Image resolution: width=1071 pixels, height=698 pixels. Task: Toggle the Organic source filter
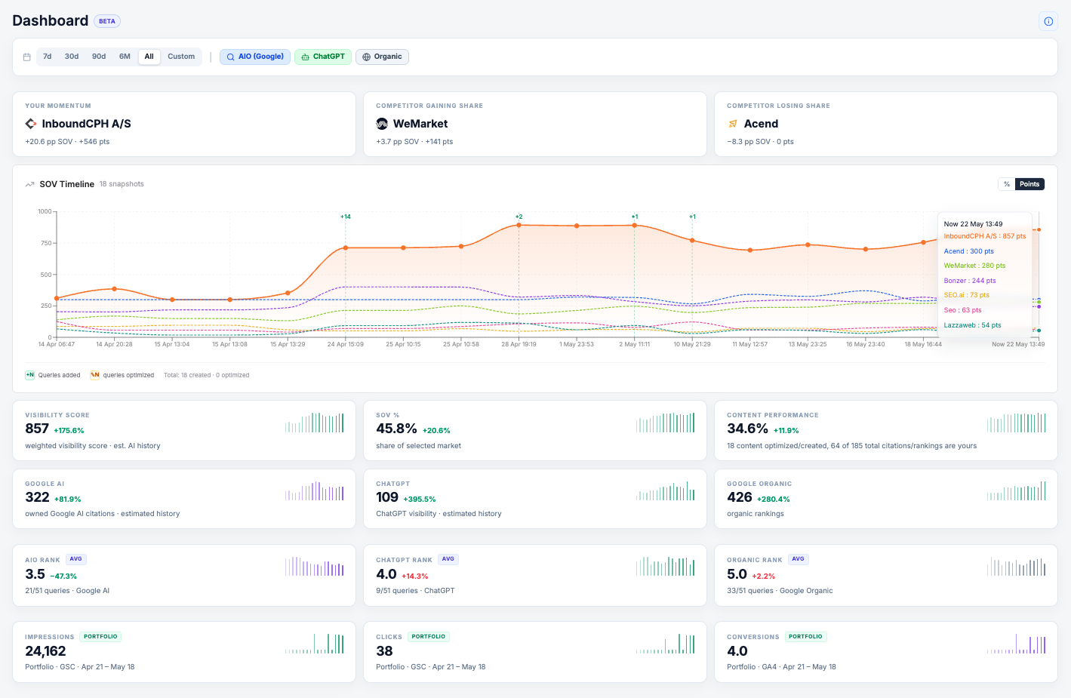382,57
